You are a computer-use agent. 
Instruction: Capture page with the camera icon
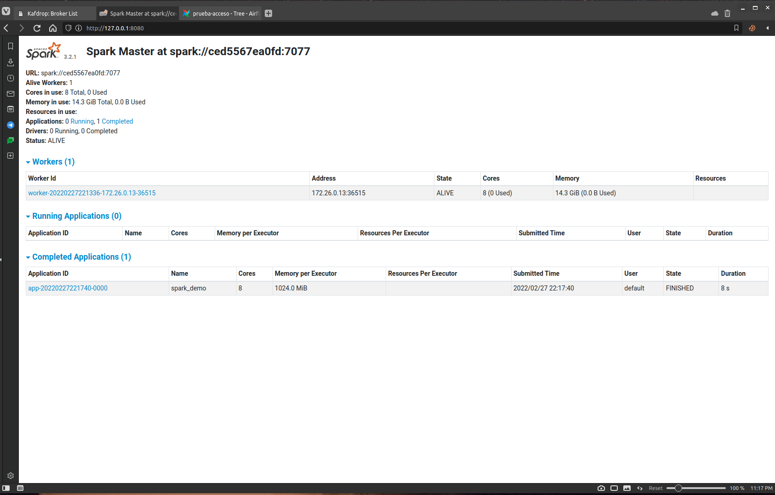click(601, 488)
